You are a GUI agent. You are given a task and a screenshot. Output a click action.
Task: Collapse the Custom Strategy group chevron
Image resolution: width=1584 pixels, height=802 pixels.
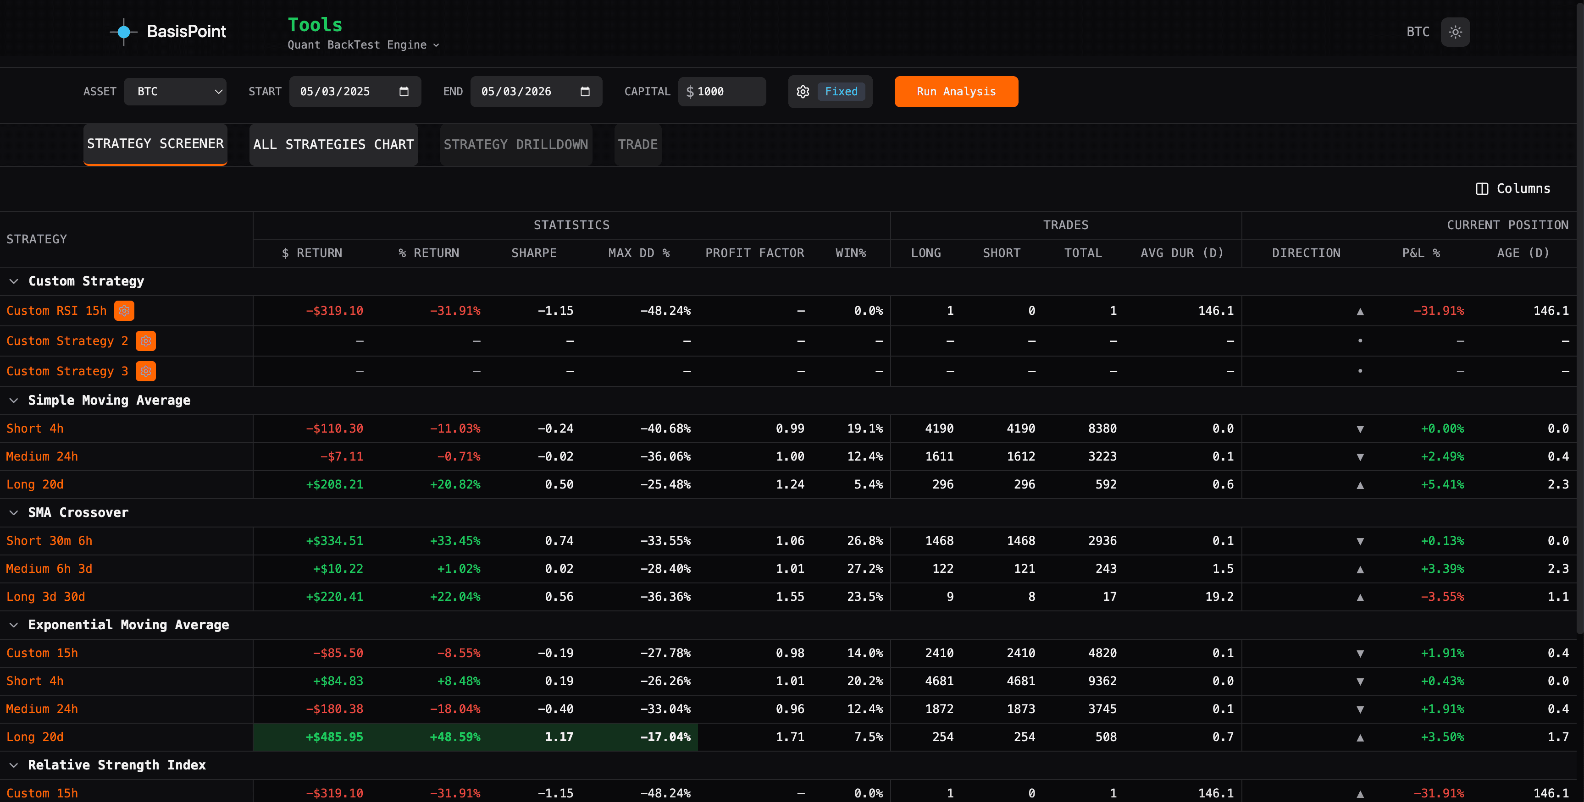click(x=14, y=281)
